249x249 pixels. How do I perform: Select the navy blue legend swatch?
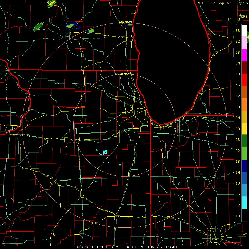pos(244,166)
